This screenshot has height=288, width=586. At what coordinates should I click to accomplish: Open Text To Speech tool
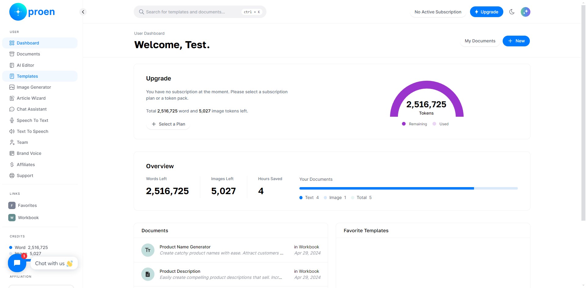[x=32, y=131]
